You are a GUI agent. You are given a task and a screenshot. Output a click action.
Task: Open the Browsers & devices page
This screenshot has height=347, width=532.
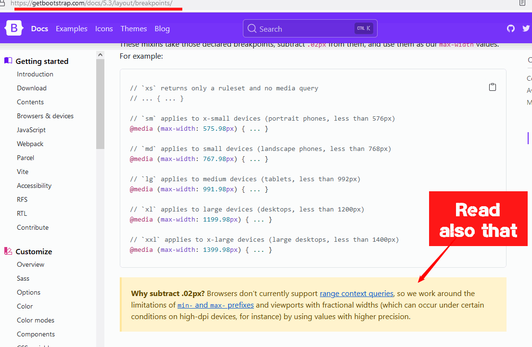coord(45,116)
